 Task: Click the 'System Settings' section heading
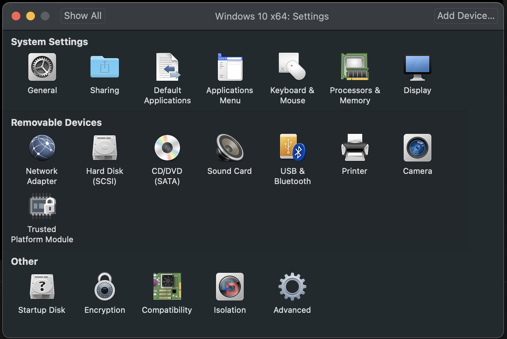coord(49,42)
